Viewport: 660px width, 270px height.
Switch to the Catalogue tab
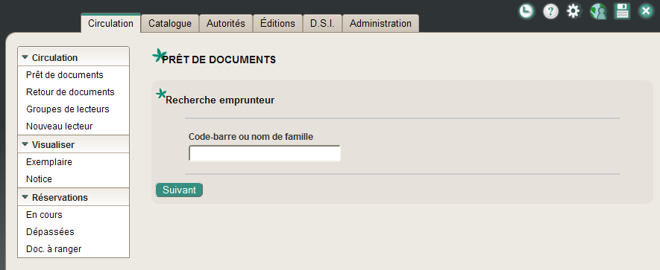[x=169, y=24]
